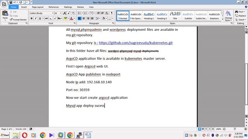The width and height of the screenshot is (248, 139).
Task: Select No Spacing style
Action: [x=136, y=15]
